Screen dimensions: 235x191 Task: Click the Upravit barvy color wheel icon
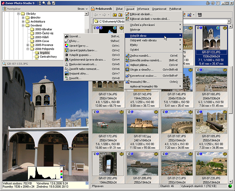tap(67, 46)
